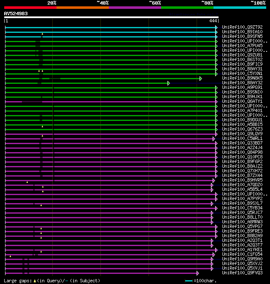
Task: Select UniRef100_A1YKE1 hit name
Action: click(242, 250)
